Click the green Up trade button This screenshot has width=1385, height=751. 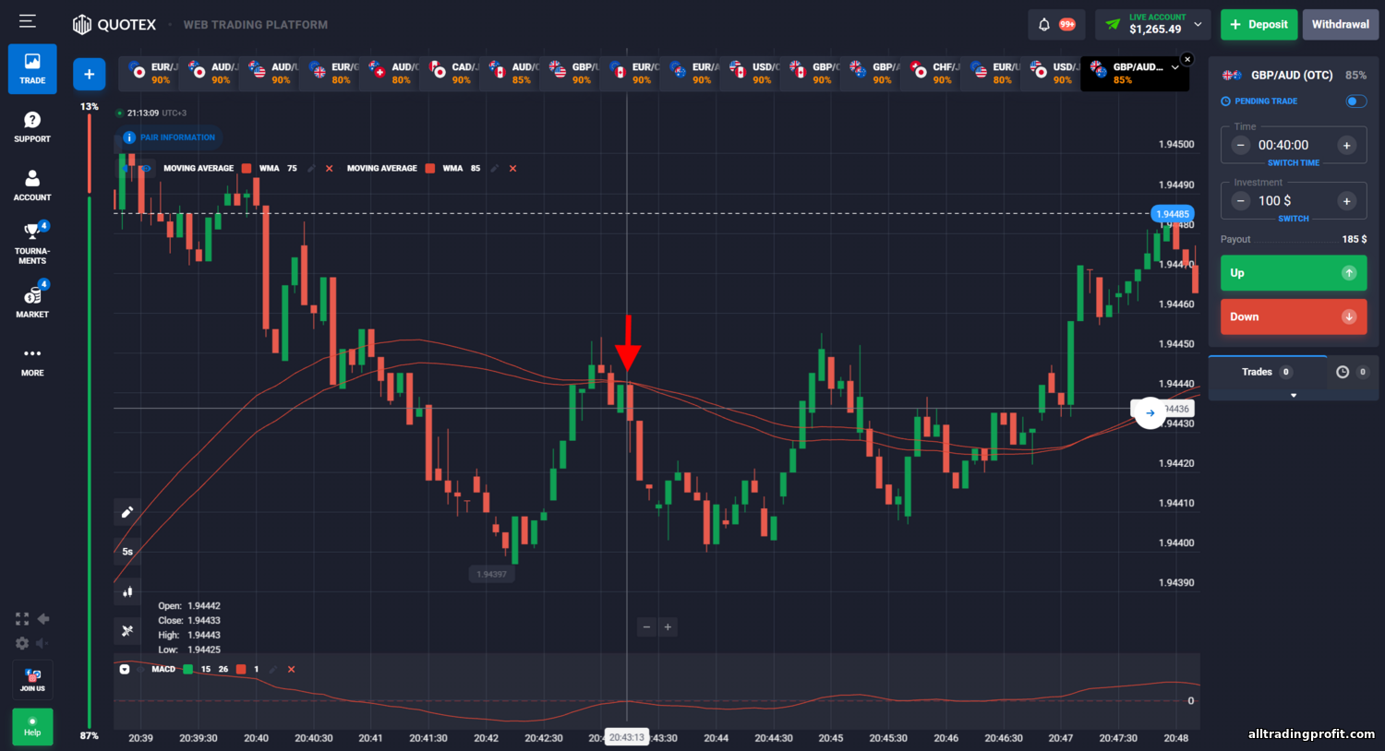(1293, 273)
